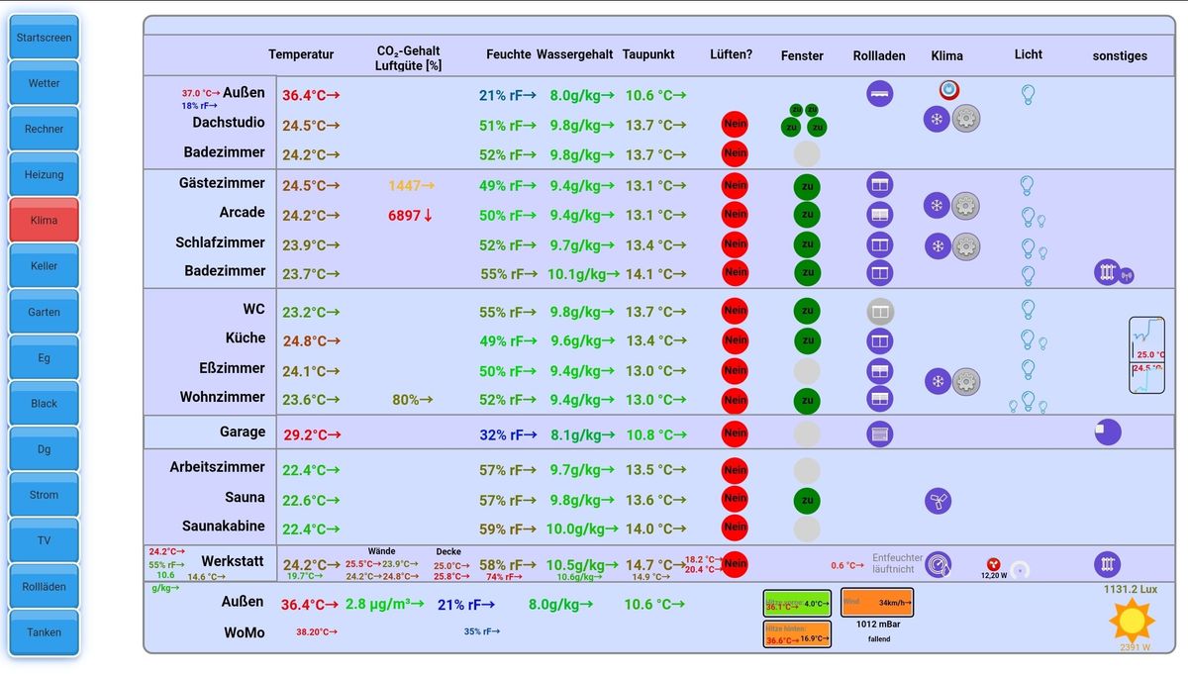Click the Gästezimmer green 'zu' window indicator
Image resolution: width=1188 pixels, height=674 pixels.
click(807, 186)
